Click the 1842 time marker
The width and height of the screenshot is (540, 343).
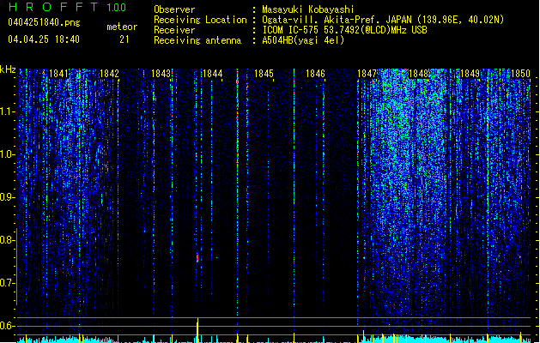coord(109,74)
